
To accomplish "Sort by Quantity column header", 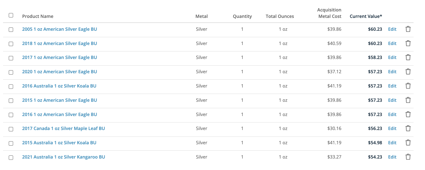I will [x=242, y=16].
